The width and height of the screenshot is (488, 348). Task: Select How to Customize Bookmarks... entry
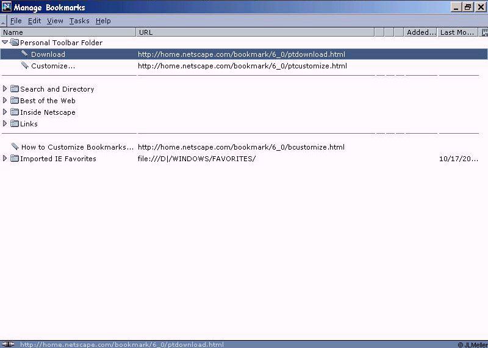(x=77, y=147)
